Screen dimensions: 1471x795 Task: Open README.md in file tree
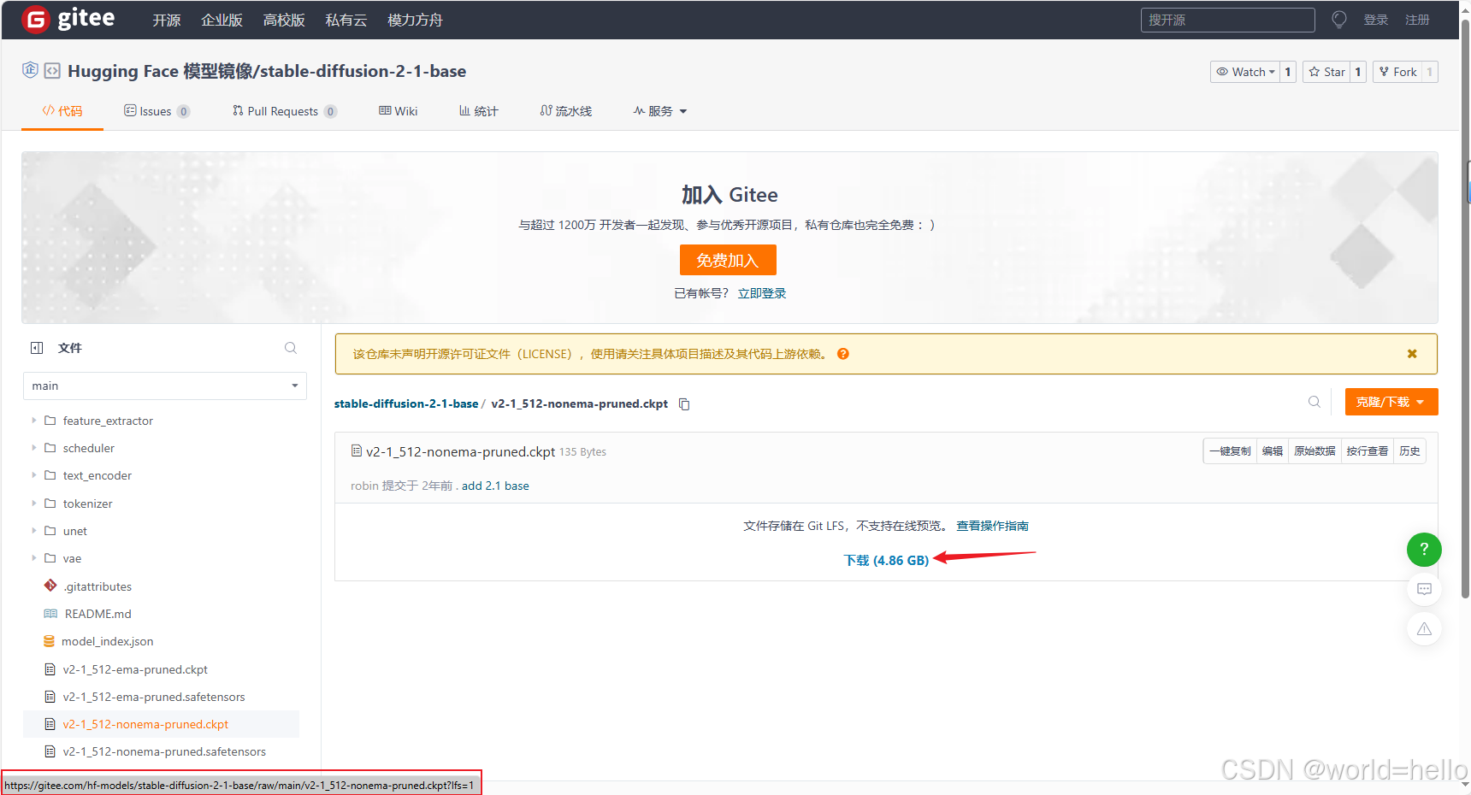point(97,614)
